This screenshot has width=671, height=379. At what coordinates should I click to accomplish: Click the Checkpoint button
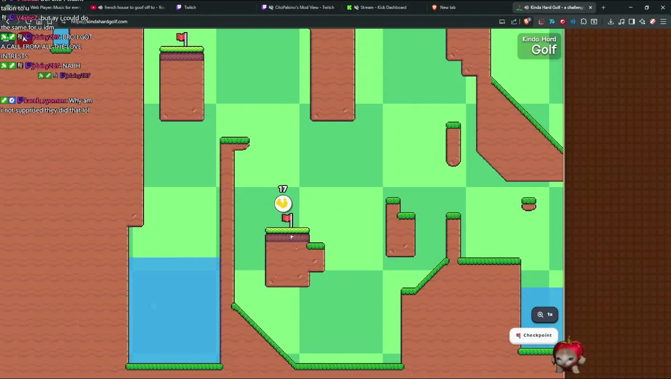[x=534, y=335]
